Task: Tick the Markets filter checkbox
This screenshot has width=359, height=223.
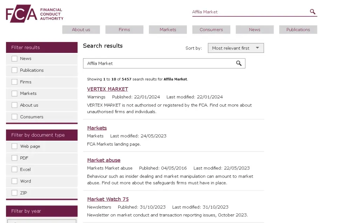Action: coord(14,93)
